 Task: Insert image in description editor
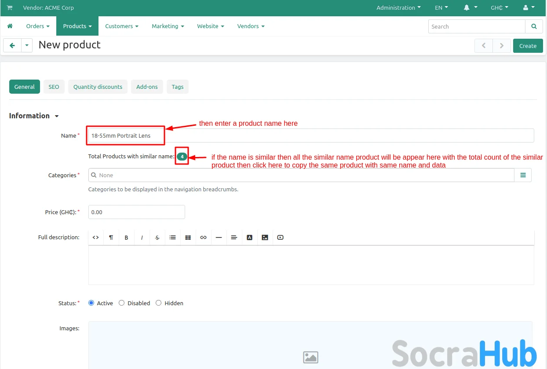[265, 237]
